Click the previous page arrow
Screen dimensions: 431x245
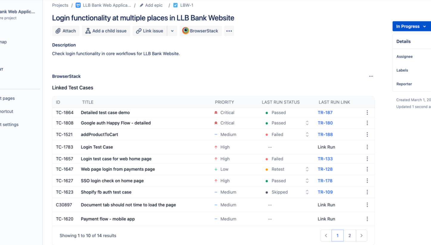tap(326, 236)
